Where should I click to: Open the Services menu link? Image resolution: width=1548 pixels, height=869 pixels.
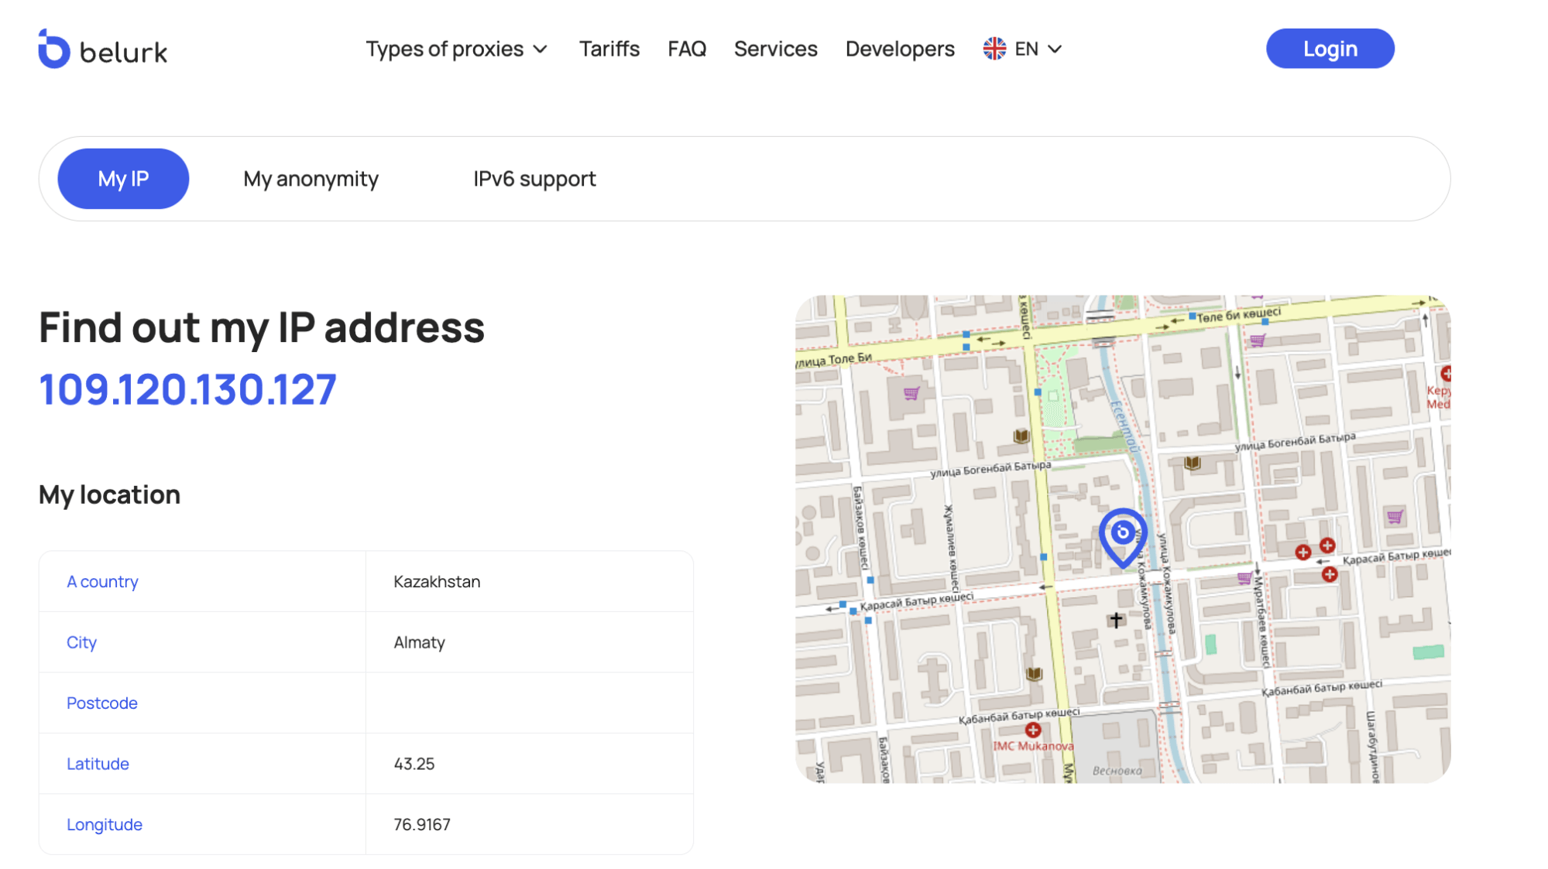pos(775,49)
